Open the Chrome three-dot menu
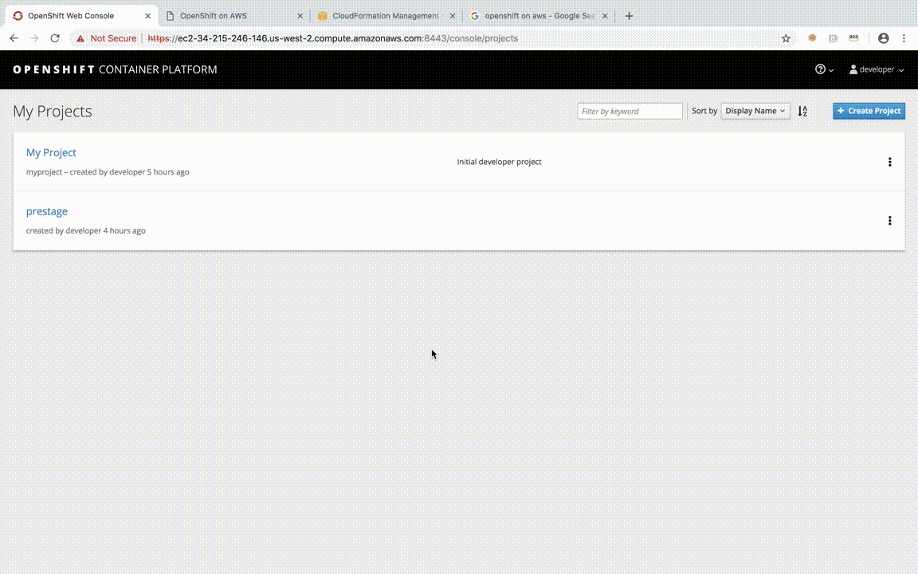This screenshot has height=574, width=918. [x=904, y=38]
